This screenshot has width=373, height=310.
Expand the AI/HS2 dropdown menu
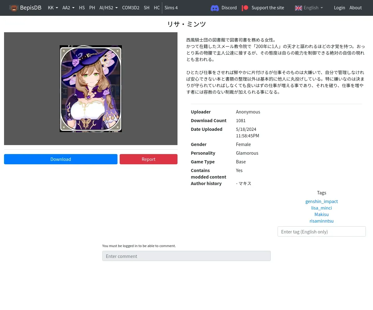tap(108, 8)
